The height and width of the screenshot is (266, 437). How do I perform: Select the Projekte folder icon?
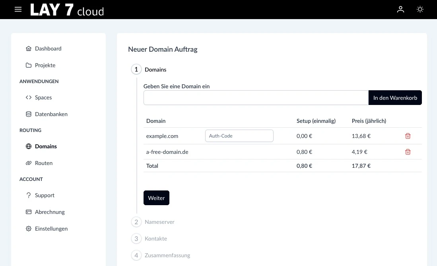click(x=29, y=65)
